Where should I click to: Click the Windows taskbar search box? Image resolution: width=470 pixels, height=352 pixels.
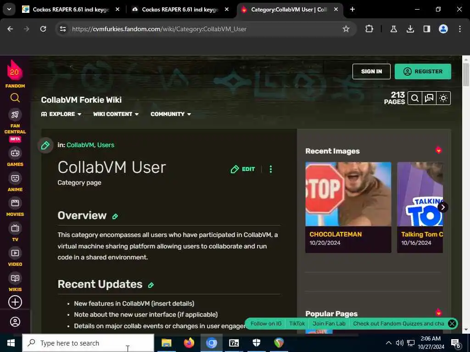(88, 343)
